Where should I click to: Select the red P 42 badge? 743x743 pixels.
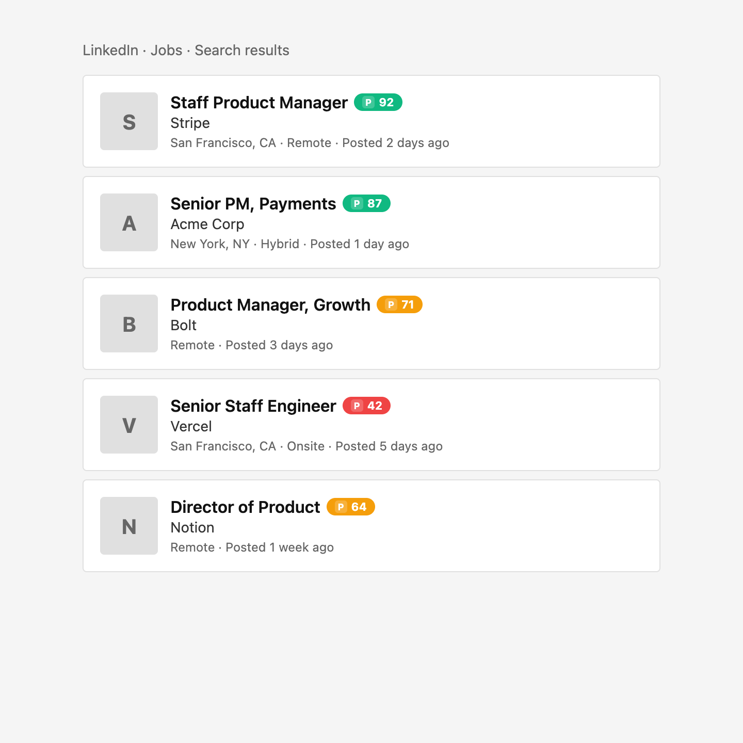[366, 406]
